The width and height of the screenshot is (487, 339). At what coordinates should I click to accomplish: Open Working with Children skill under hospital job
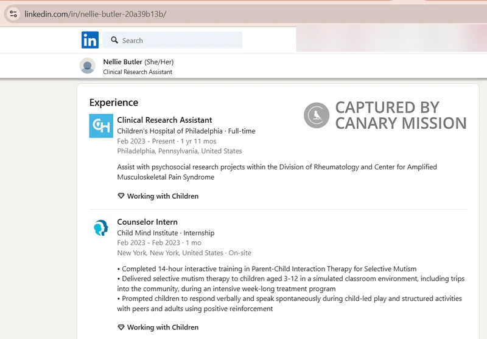pos(163,196)
